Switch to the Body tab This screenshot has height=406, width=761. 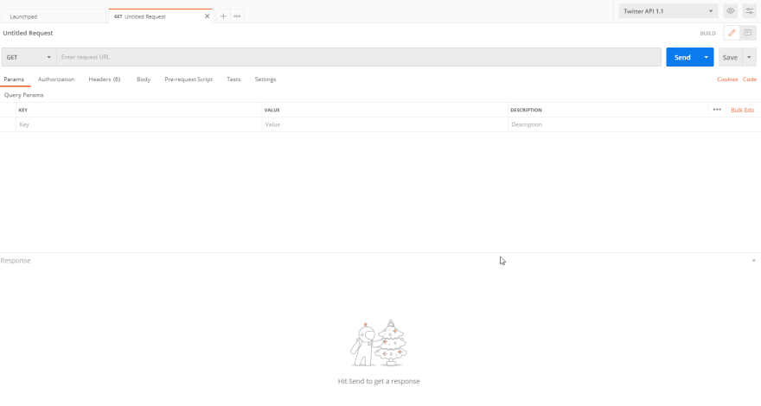point(144,79)
